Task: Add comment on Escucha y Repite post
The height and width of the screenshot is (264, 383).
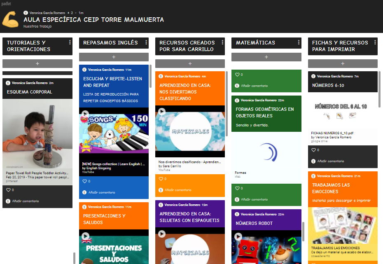Action: (x=102, y=192)
